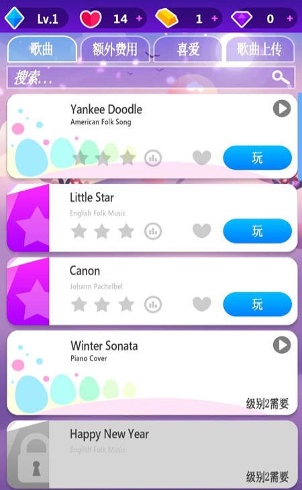Open the leaderboard icon for Canon
This screenshot has width=302, height=490.
pos(153,304)
